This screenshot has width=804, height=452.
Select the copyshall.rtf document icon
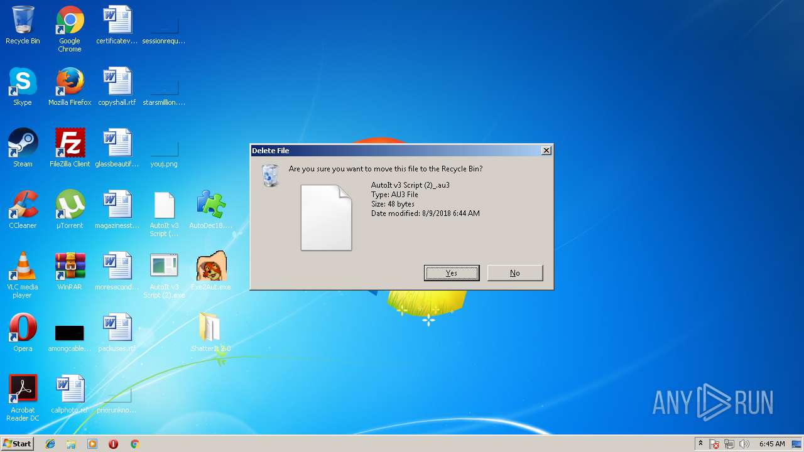pos(117,87)
